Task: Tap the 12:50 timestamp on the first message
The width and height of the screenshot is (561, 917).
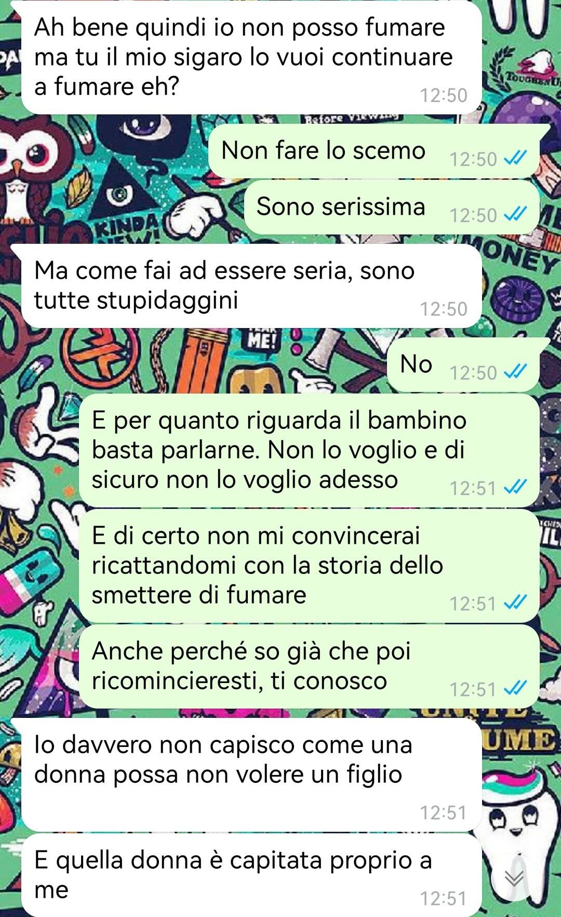Action: [444, 96]
